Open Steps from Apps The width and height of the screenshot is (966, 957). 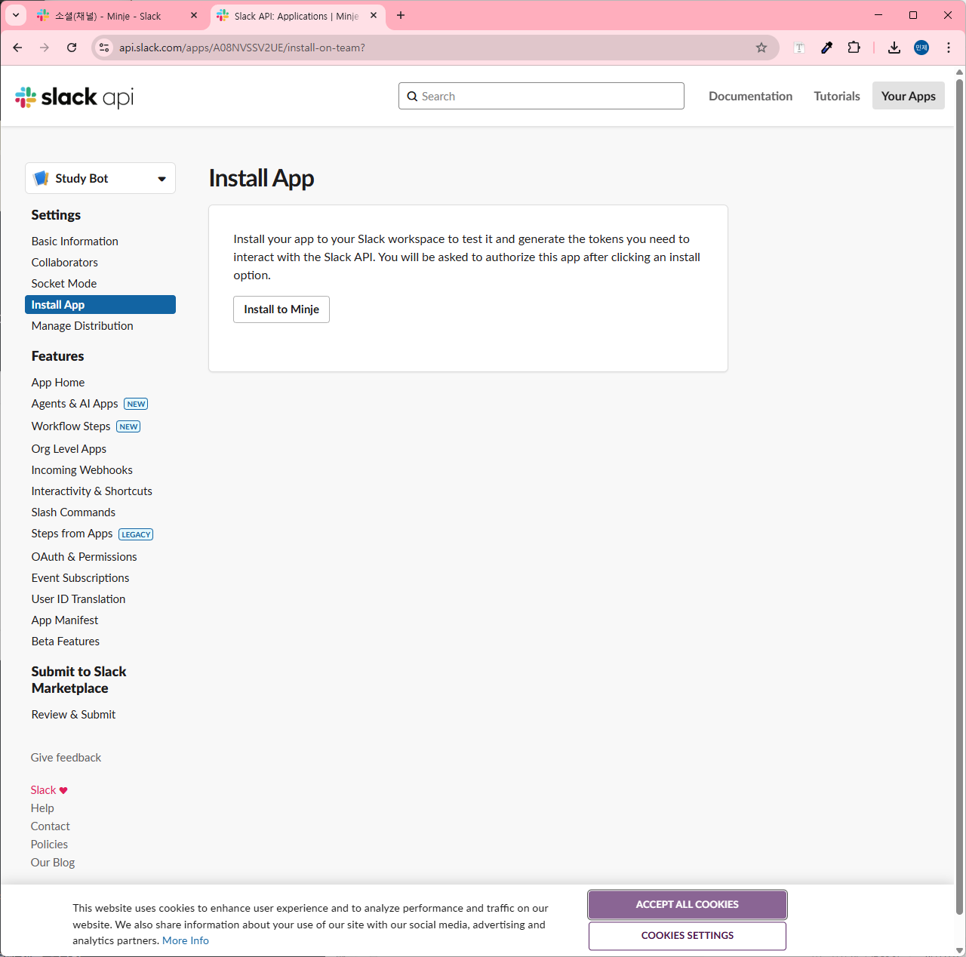tap(72, 534)
